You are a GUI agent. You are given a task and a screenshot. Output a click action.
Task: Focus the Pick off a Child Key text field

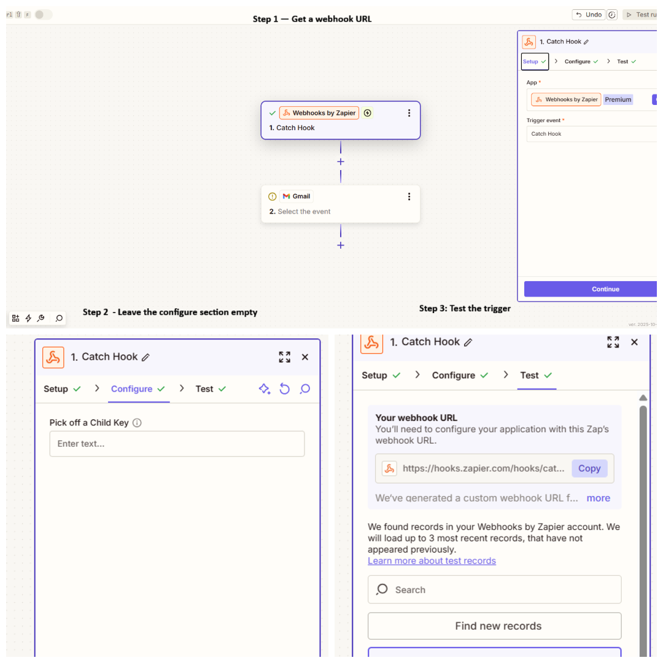(x=177, y=444)
